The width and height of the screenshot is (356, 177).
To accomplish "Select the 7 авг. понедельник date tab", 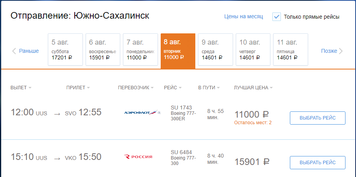I will point(140,49).
